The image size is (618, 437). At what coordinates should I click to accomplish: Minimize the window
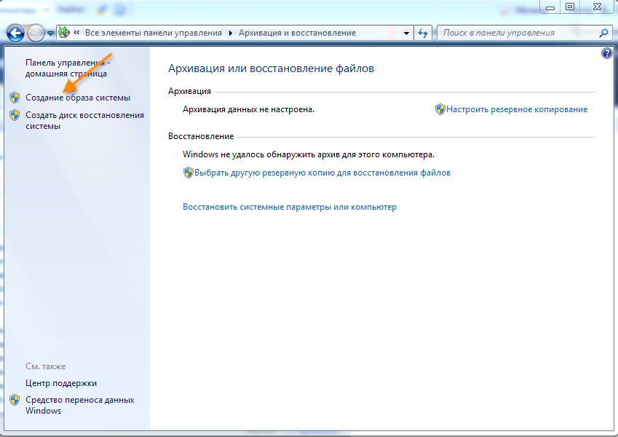point(550,7)
